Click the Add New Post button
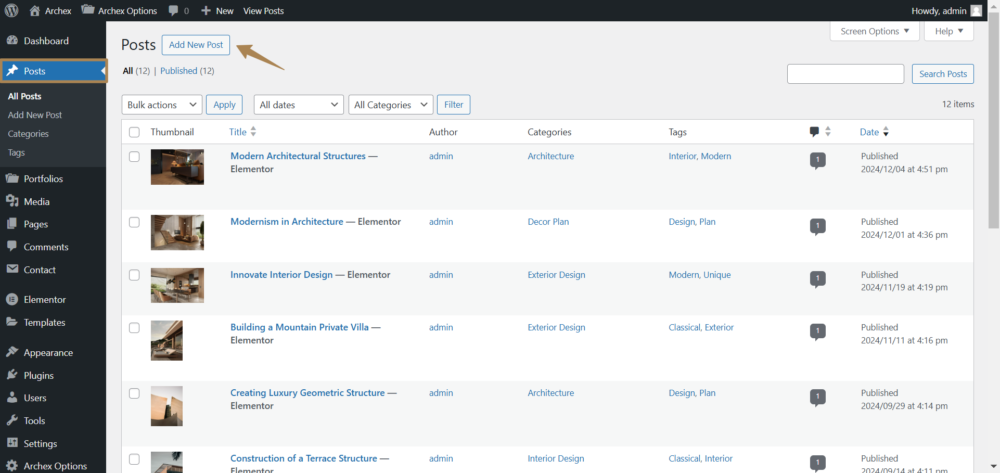Viewport: 1000px width, 473px height. click(196, 45)
